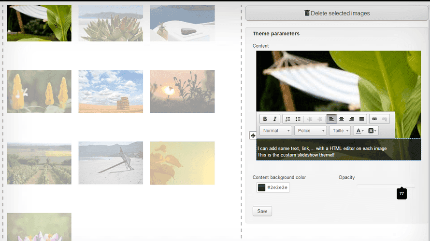Insert a hyperlink with the link icon
This screenshot has height=241, width=430.
[374, 119]
